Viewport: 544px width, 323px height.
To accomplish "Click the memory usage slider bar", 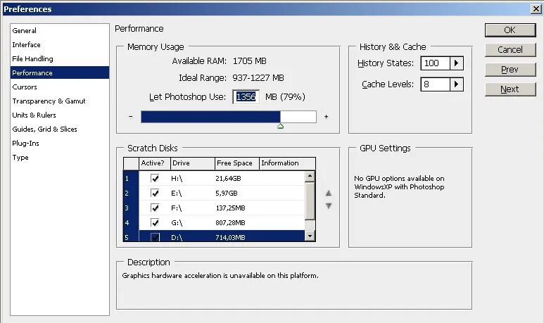I will click(229, 117).
